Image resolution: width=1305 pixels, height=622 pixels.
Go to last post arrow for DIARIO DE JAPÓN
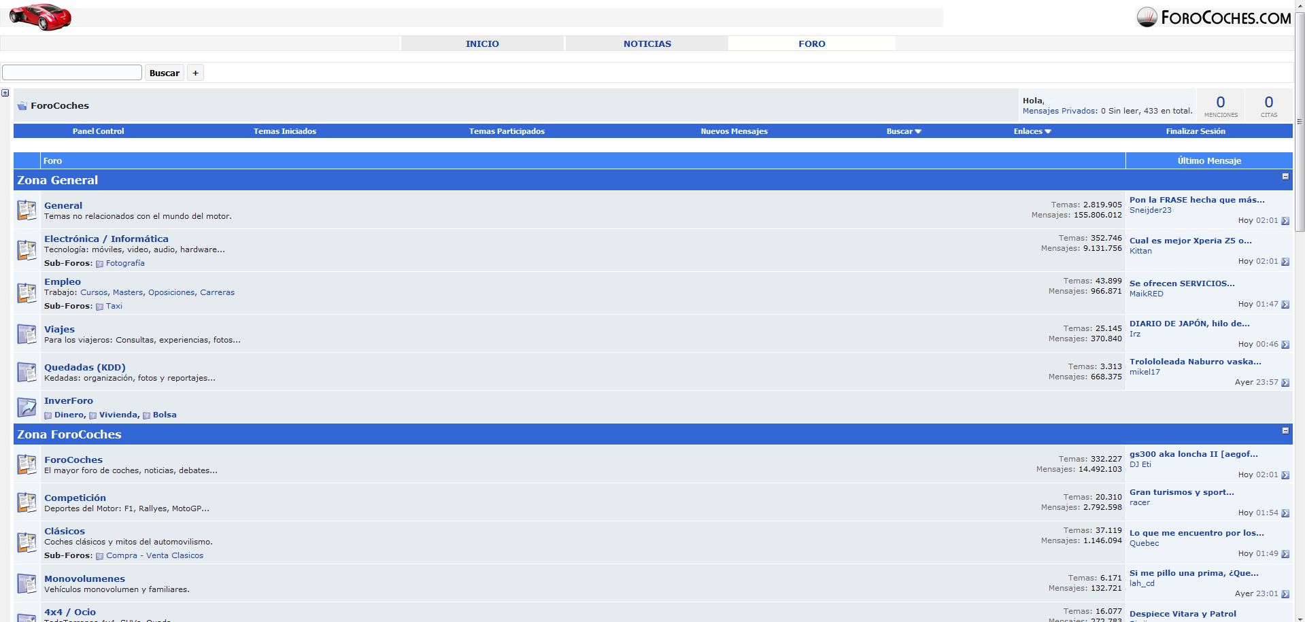(1285, 345)
